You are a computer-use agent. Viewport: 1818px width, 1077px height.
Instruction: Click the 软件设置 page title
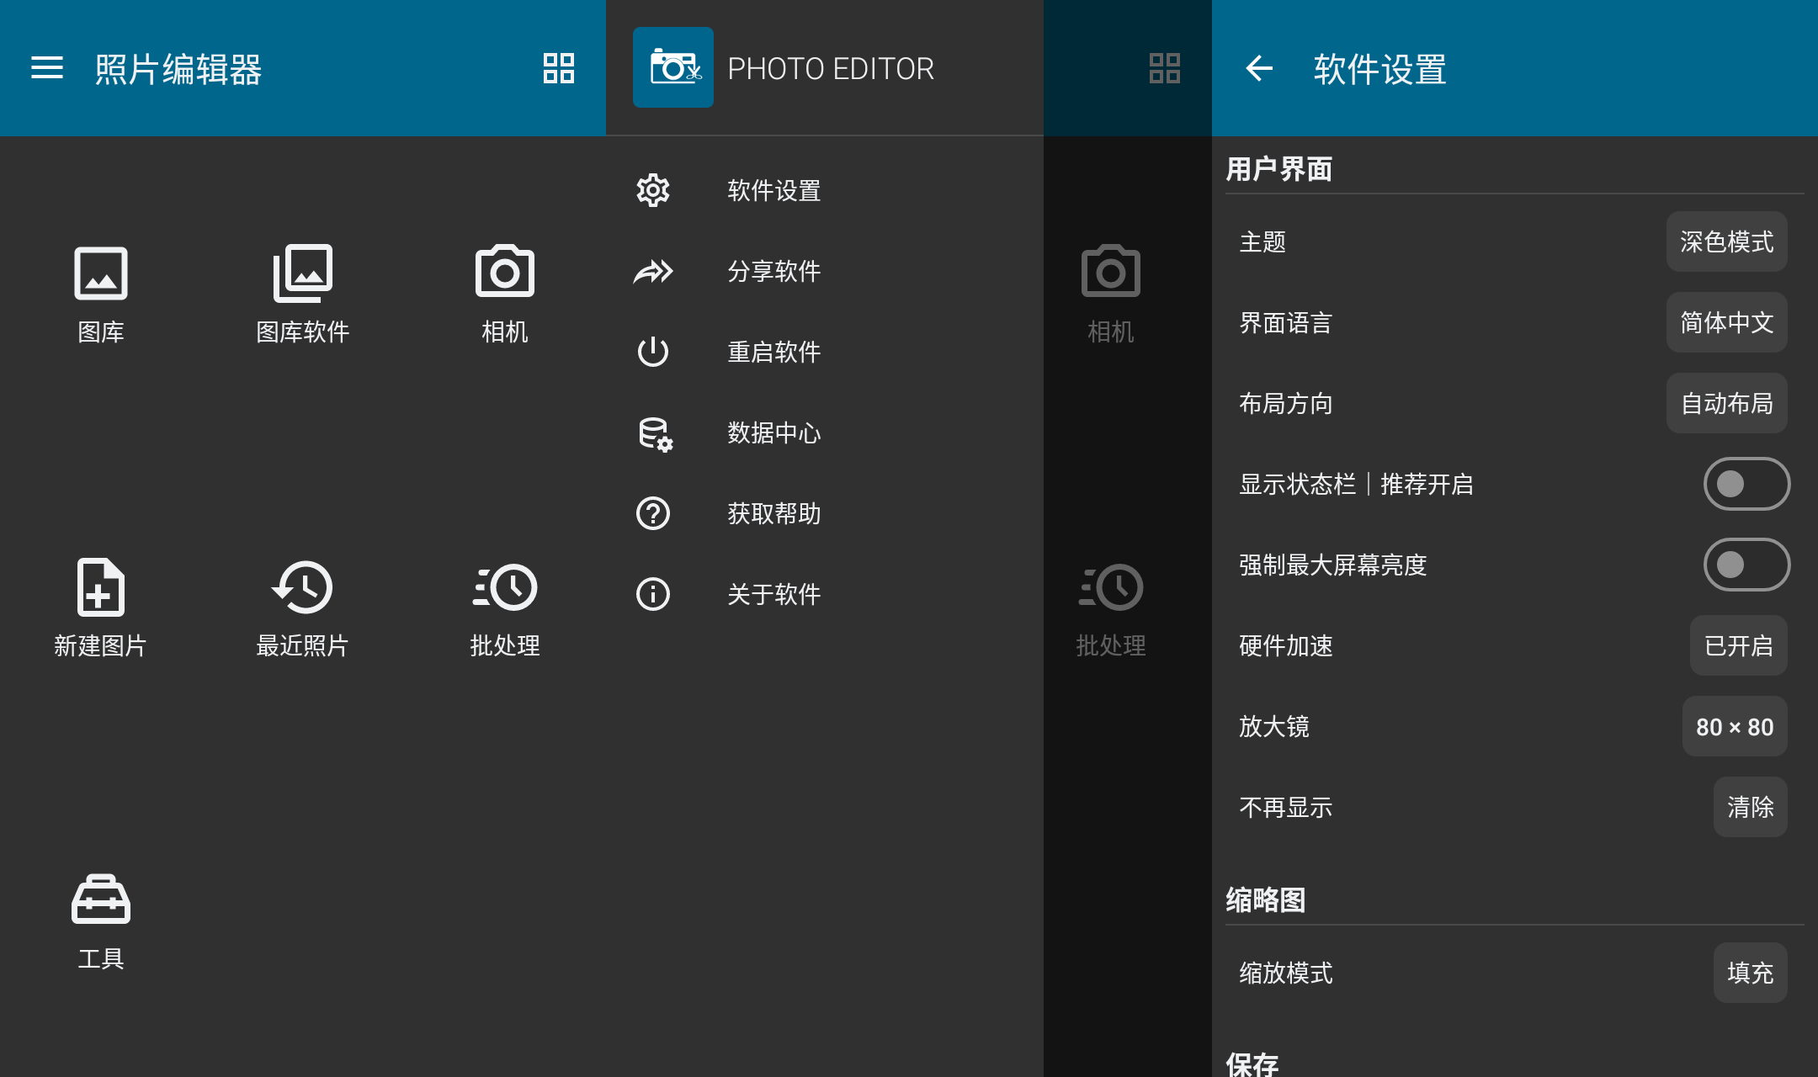(x=1380, y=69)
